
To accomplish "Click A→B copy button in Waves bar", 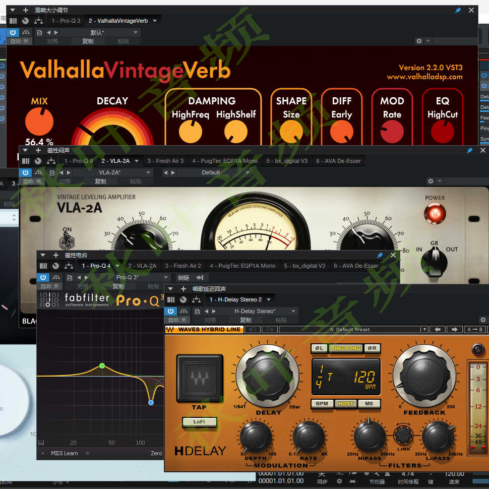I will 475,329.
